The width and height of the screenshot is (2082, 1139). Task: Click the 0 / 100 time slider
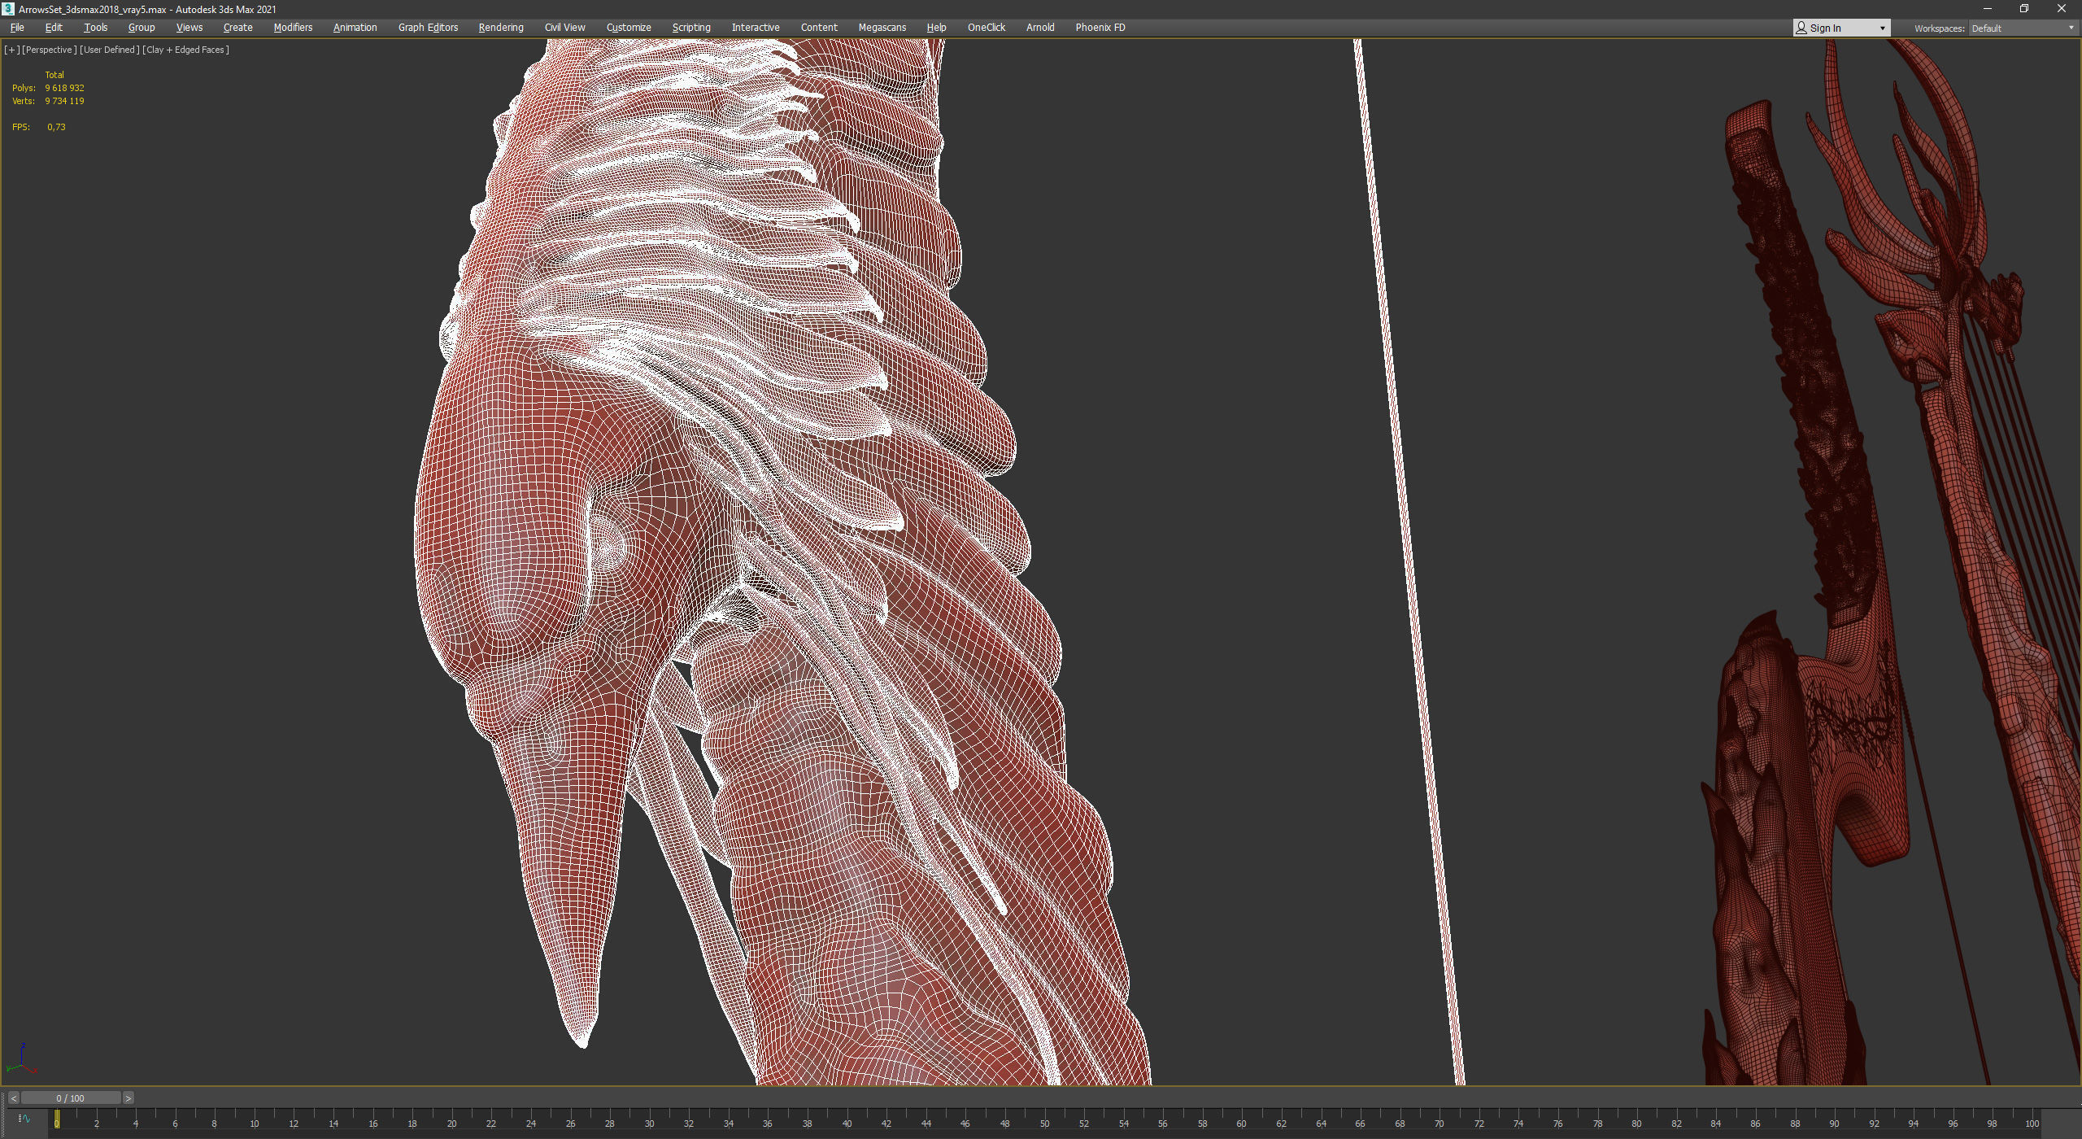click(71, 1098)
